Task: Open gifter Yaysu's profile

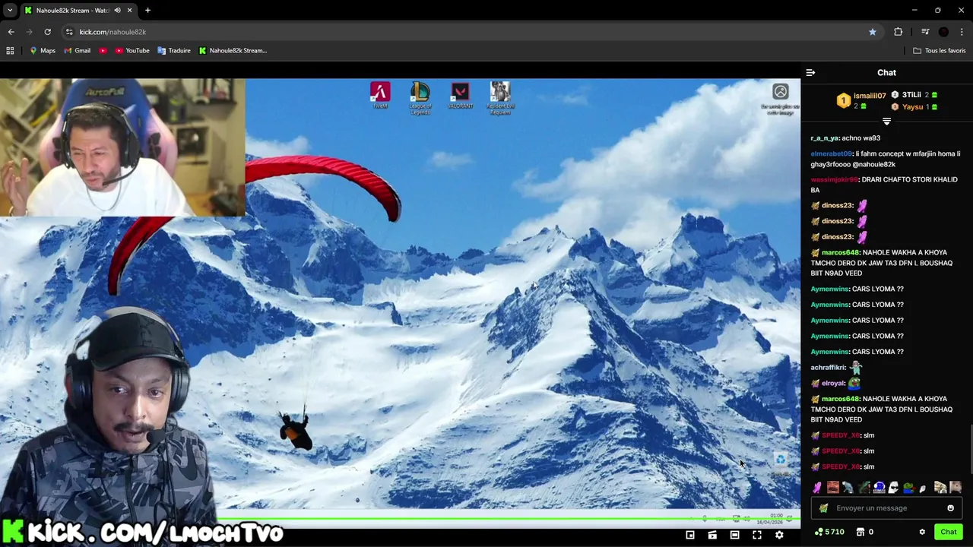Action: (x=912, y=107)
